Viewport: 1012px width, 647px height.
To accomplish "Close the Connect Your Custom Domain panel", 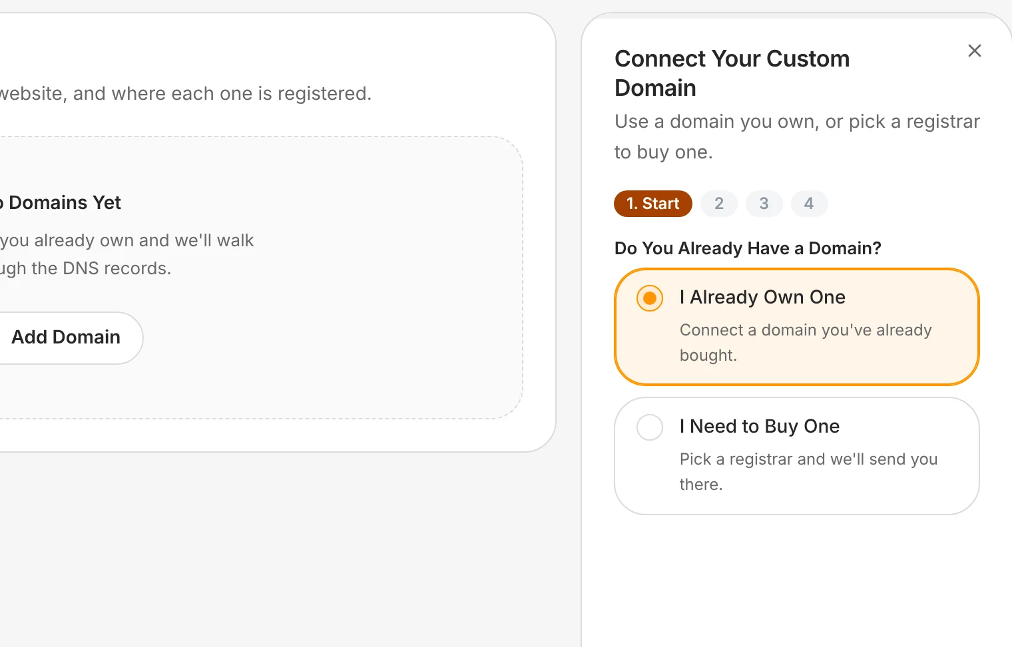I will 975,51.
